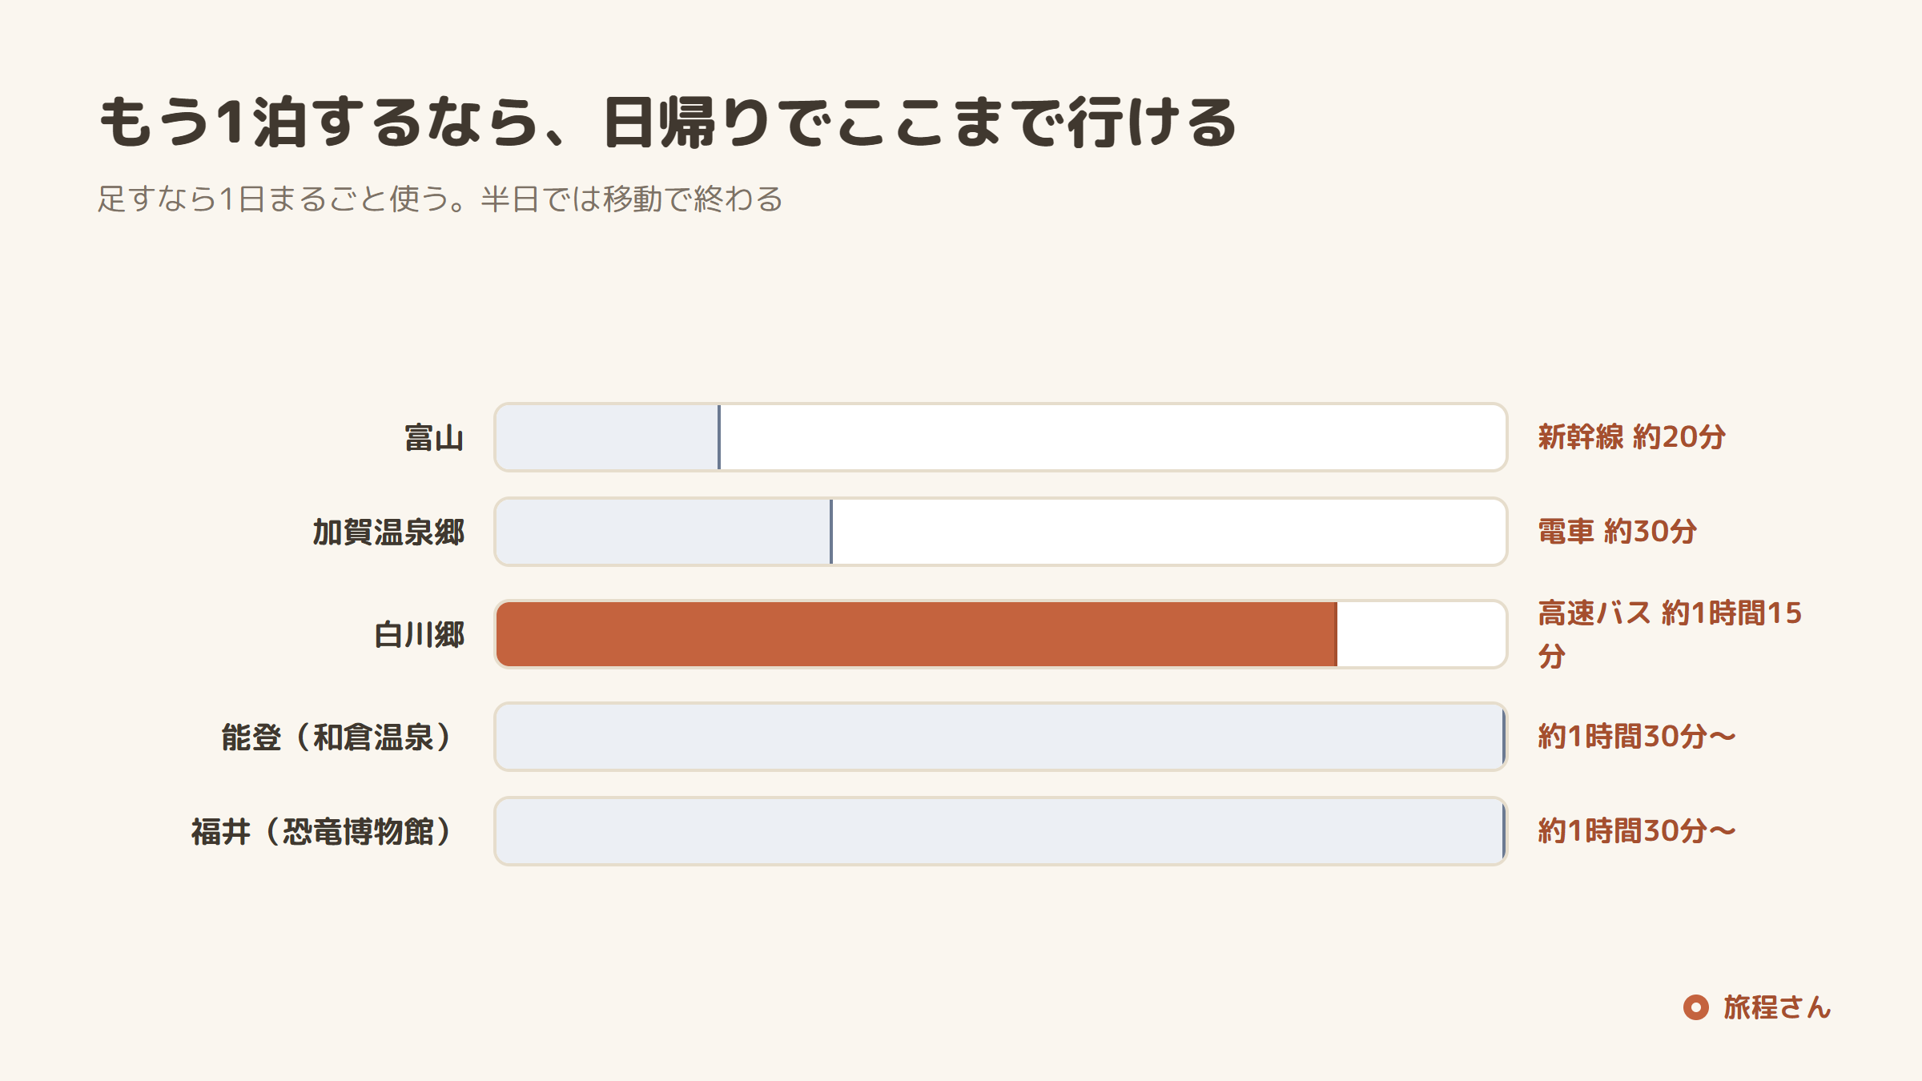The height and width of the screenshot is (1081, 1922).
Task: Click the 能登 full-length gray bar
Action: click(x=1001, y=737)
